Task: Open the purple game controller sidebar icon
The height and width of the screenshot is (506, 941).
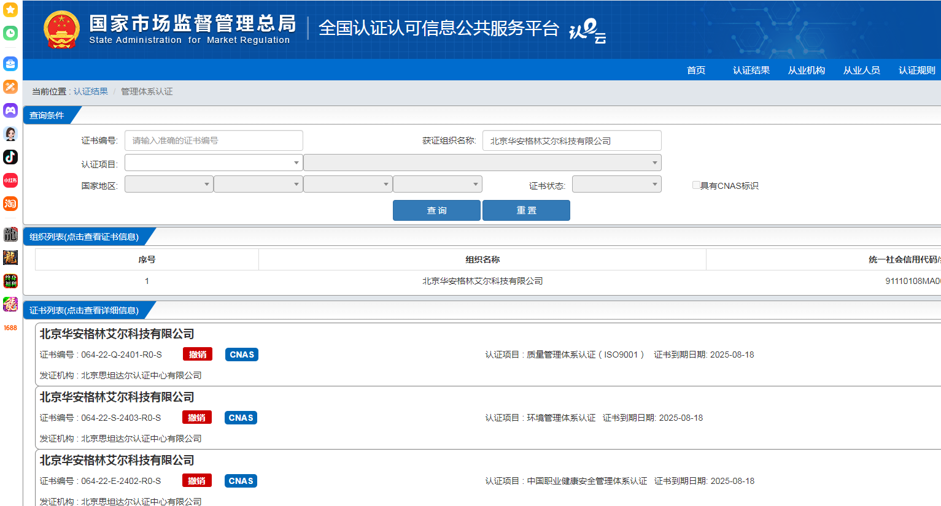Action: (10, 110)
